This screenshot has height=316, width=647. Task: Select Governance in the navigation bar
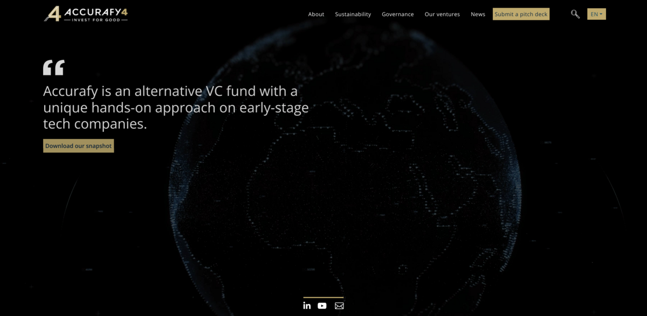[x=397, y=15]
